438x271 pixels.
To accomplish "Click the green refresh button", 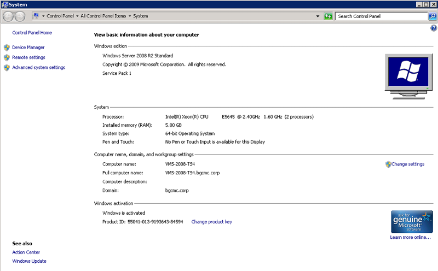I will [328, 16].
